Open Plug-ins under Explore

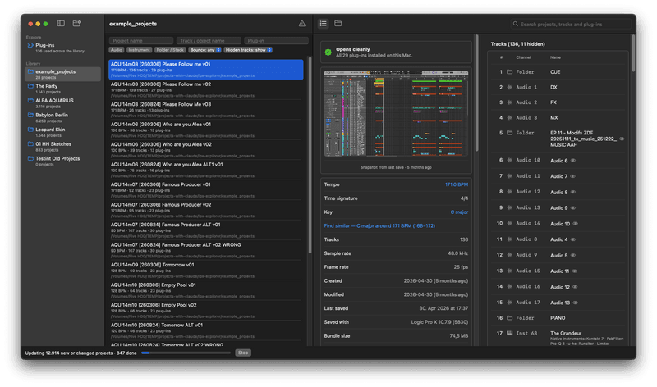click(63, 48)
